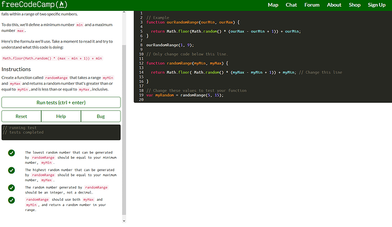392x227 pixels.
Task: Open the About page
Action: [334, 5]
